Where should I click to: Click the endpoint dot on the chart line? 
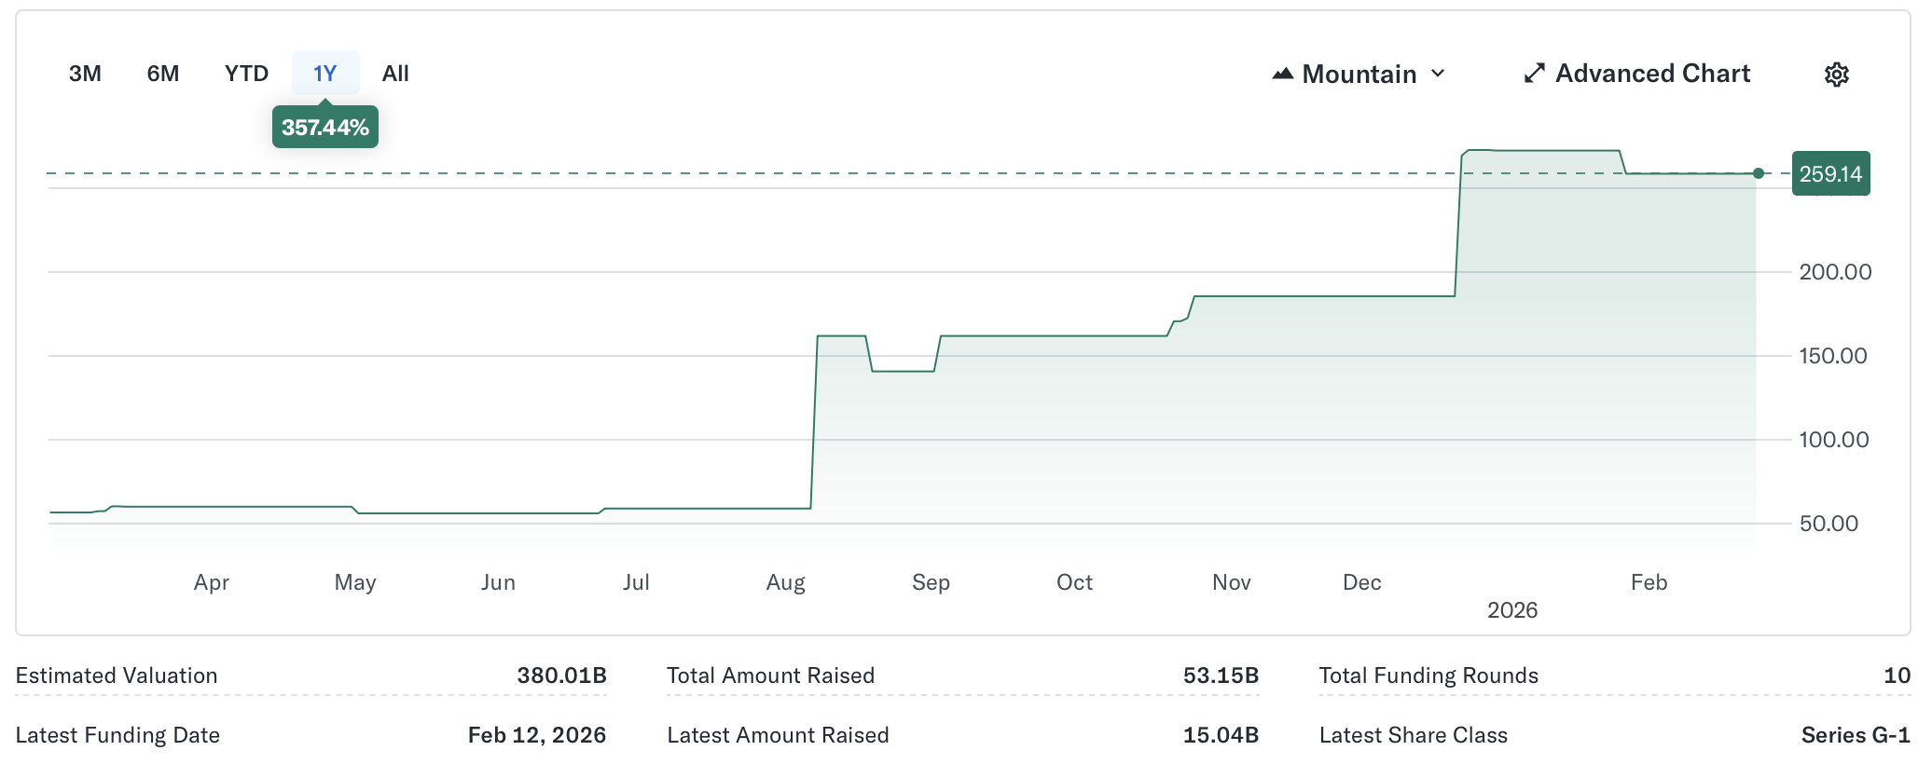click(x=1758, y=173)
